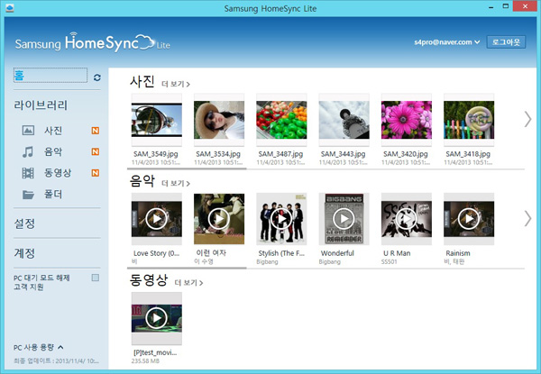Open the 계정 section in sidebar
This screenshot has width=541, height=374.
tap(24, 253)
